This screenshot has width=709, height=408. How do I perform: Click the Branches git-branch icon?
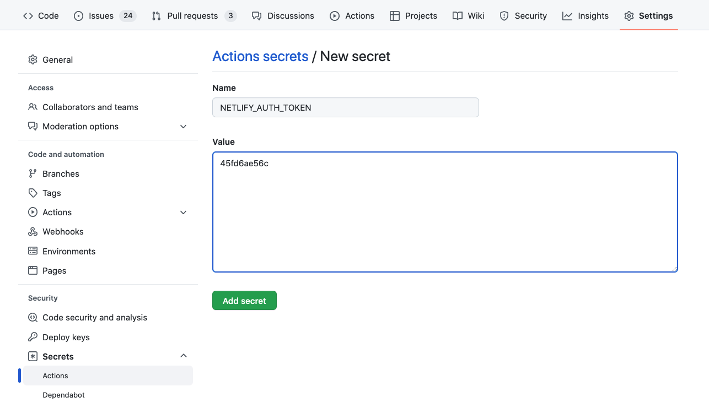click(33, 173)
